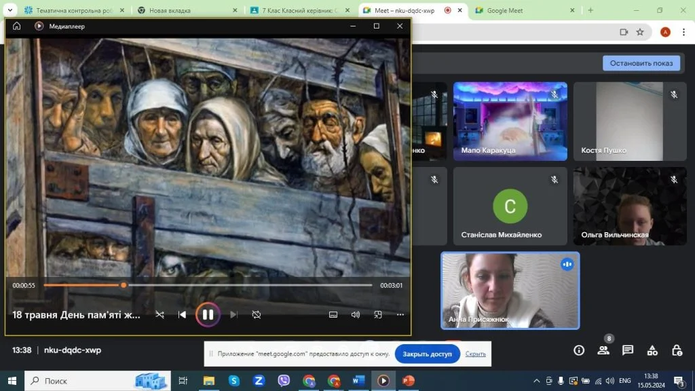This screenshot has width=695, height=391.
Task: Open PowerPoint from taskbar
Action: click(408, 381)
